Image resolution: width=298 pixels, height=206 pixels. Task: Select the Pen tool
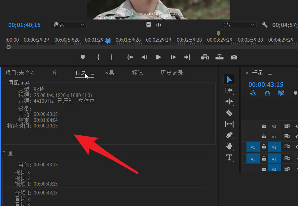pyautogui.click(x=229, y=135)
